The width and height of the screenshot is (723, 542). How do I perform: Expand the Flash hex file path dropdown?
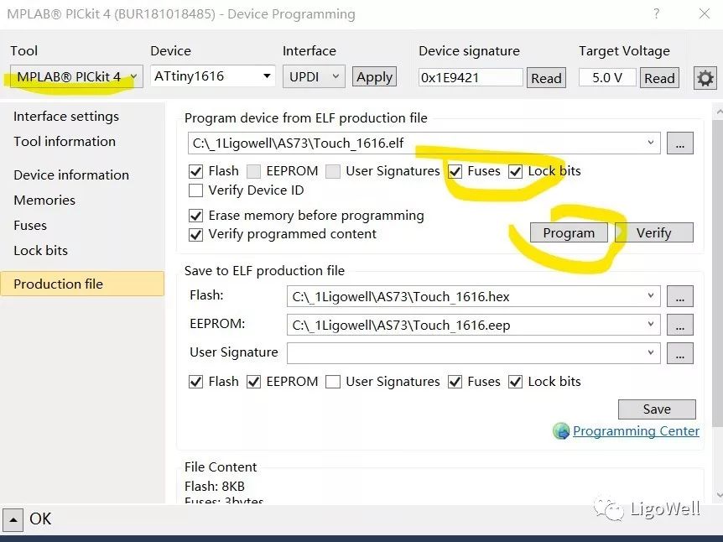651,295
